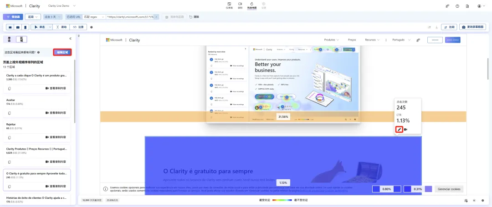Click the 筛选器 filter button
Viewport: 492px width, 207px height.
13,17
